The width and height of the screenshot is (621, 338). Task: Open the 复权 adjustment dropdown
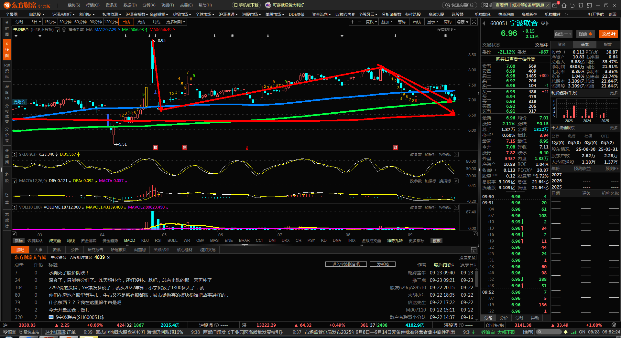pyautogui.click(x=371, y=22)
